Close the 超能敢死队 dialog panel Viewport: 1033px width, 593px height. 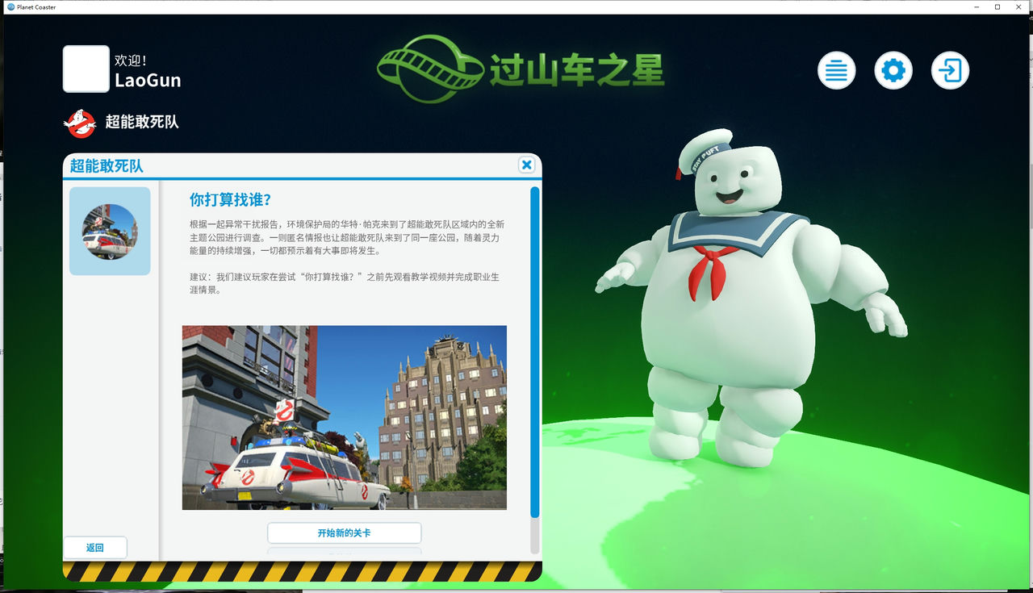pos(527,165)
